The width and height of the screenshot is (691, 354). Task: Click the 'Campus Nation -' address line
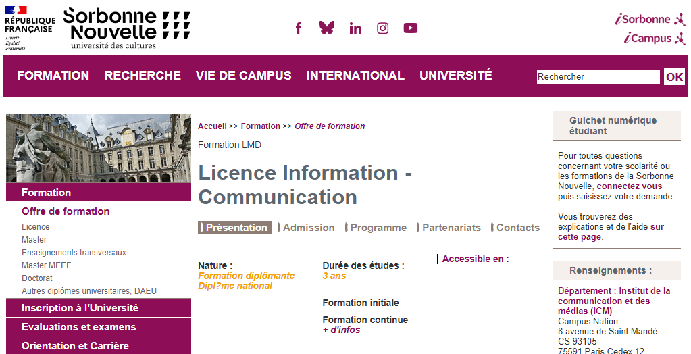point(590,321)
